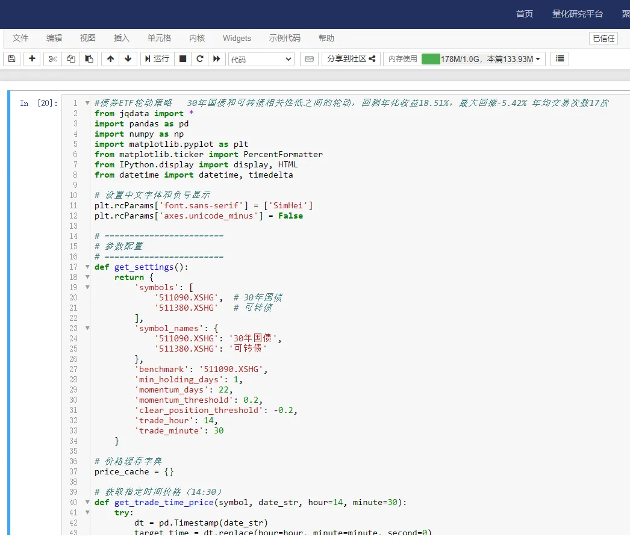This screenshot has height=537, width=630.
Task: Open the 单元格 menu
Action: pos(160,38)
